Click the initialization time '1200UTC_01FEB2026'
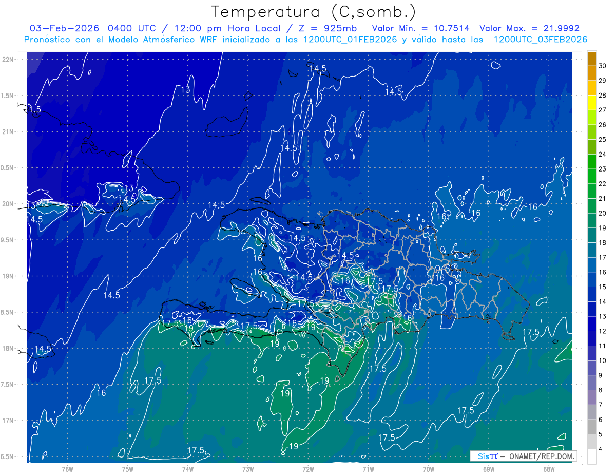Screen dimensions: 616x476 click(351, 40)
